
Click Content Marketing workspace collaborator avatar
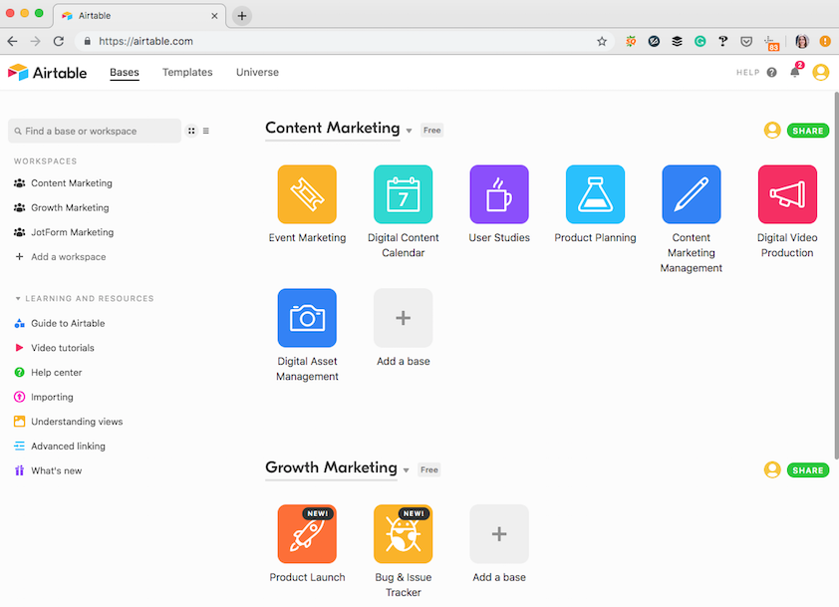click(772, 130)
